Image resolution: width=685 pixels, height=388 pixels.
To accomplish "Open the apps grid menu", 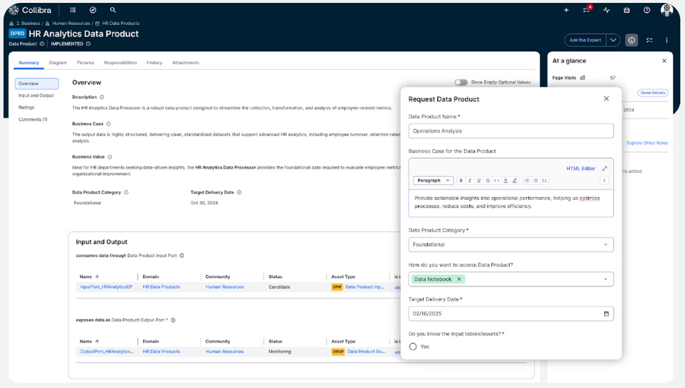I will [x=73, y=10].
